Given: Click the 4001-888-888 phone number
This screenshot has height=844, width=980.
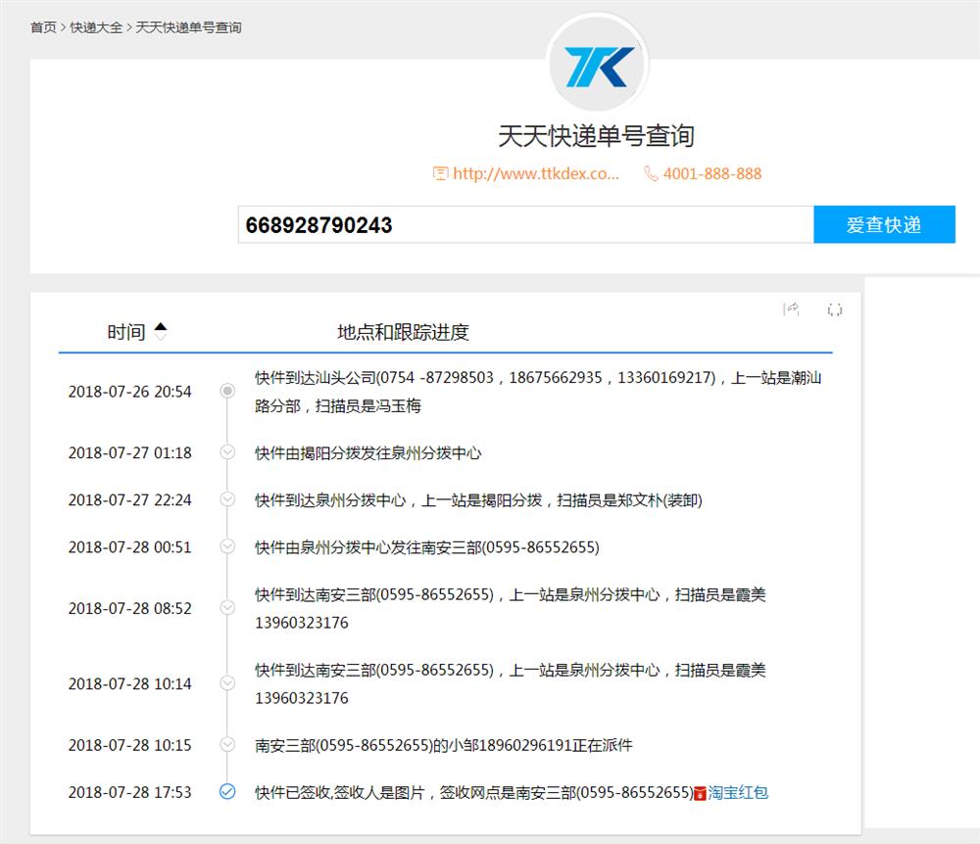Looking at the screenshot, I should (x=711, y=173).
